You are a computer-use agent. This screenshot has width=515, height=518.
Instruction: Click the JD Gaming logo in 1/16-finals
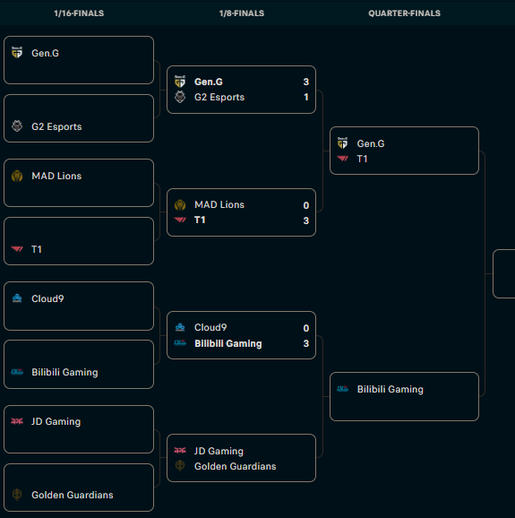pyautogui.click(x=17, y=421)
